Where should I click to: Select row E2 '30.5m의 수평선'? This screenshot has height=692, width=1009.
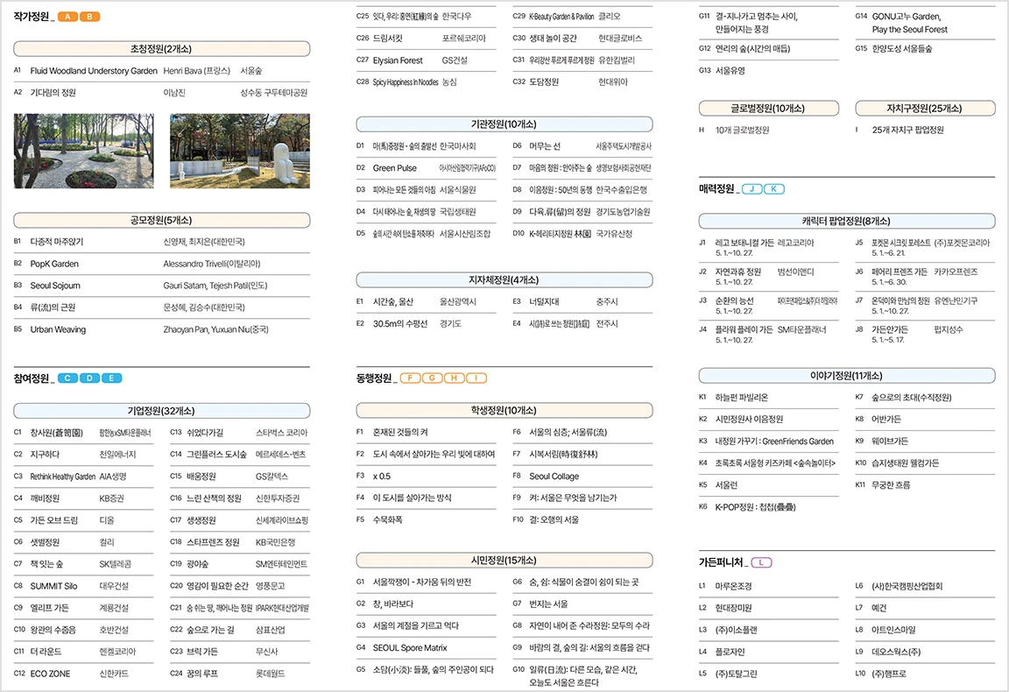click(426, 324)
